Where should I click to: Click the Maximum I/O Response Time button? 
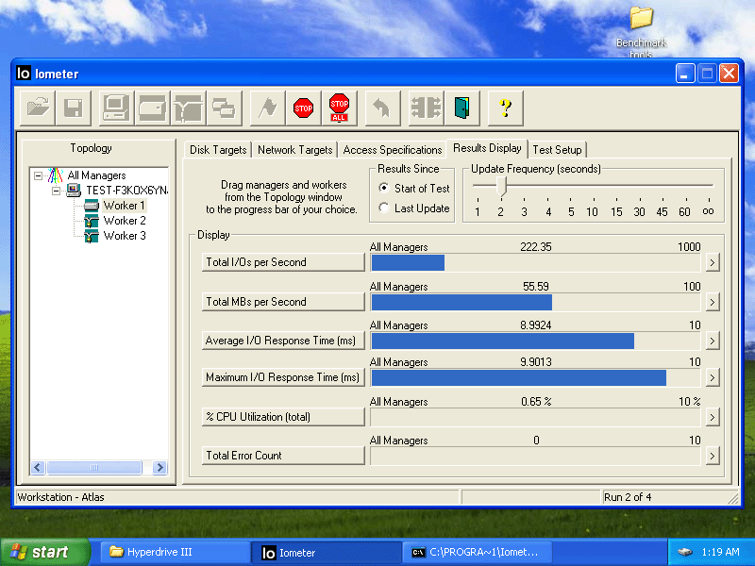(283, 377)
